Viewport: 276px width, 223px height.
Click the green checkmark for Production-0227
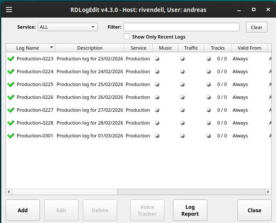11,110
